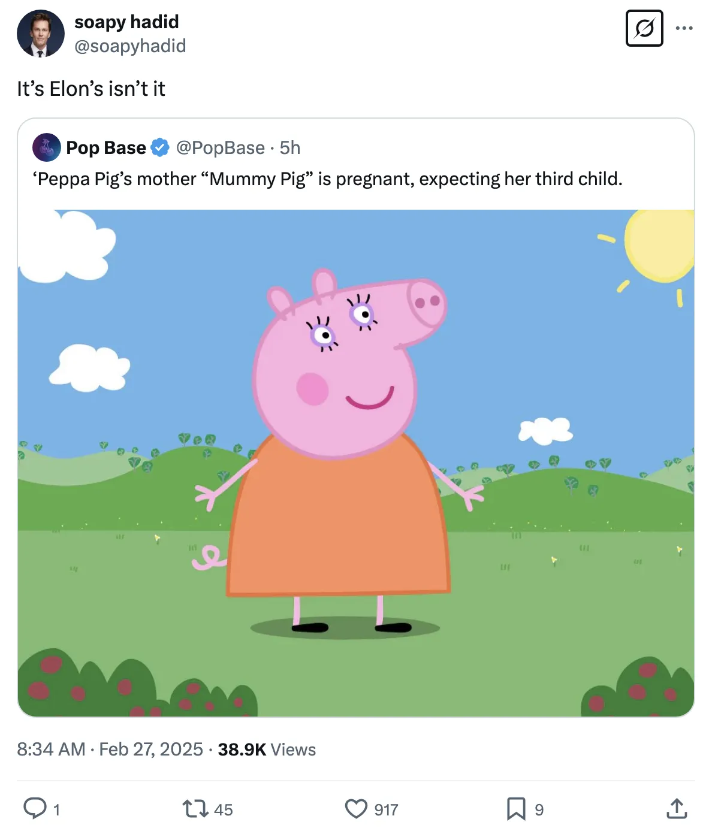Open the three-dot more options menu

684,28
